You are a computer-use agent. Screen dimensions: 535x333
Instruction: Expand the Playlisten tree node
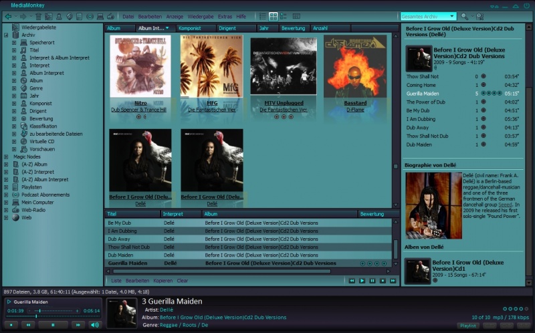pos(6,187)
